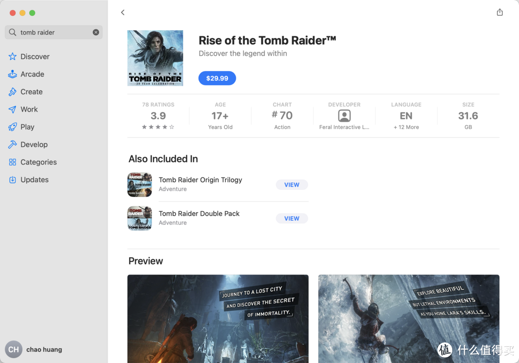Click the 31.6 GB size info
Viewport: 519px width, 363px height.
(x=468, y=115)
